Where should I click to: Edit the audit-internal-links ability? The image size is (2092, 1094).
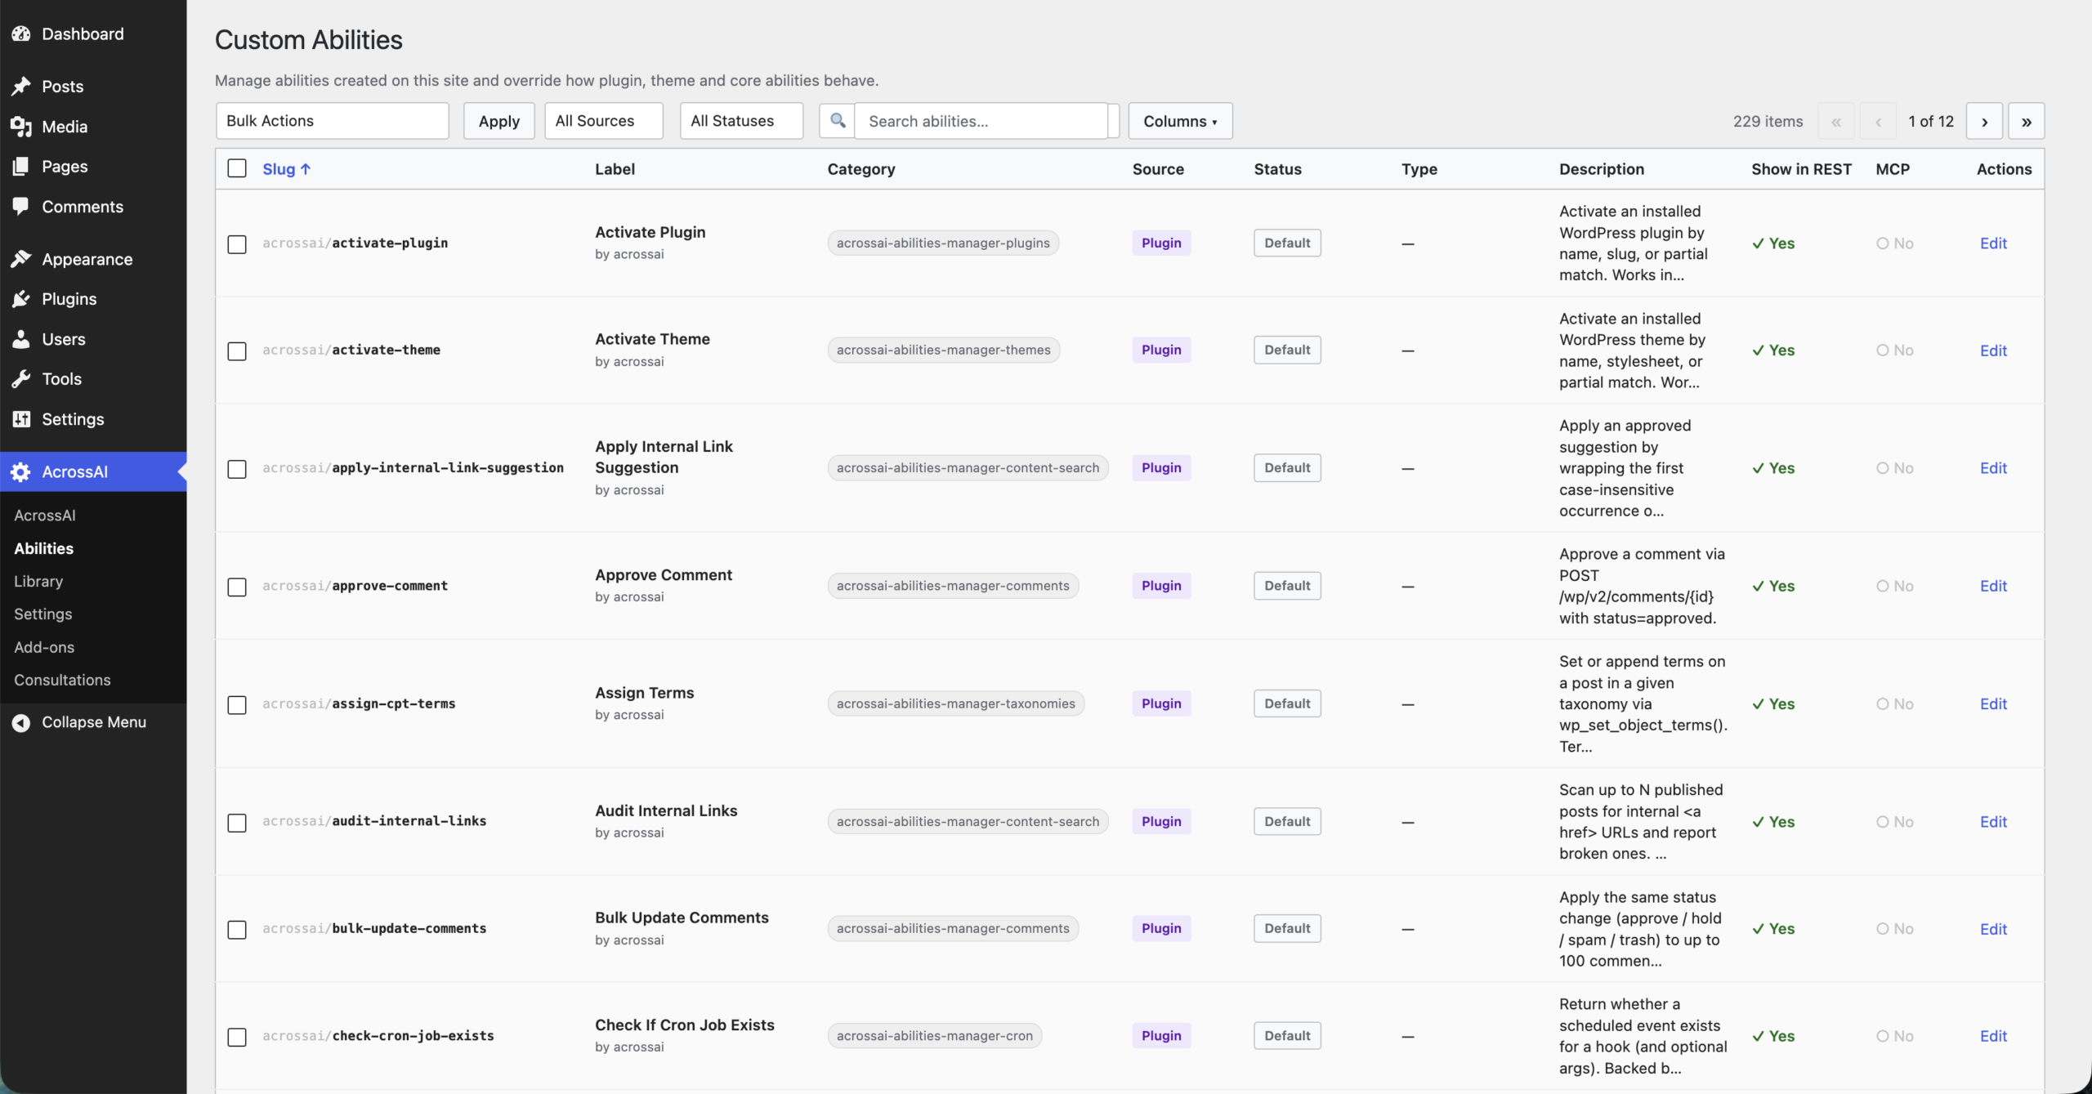(x=1993, y=822)
